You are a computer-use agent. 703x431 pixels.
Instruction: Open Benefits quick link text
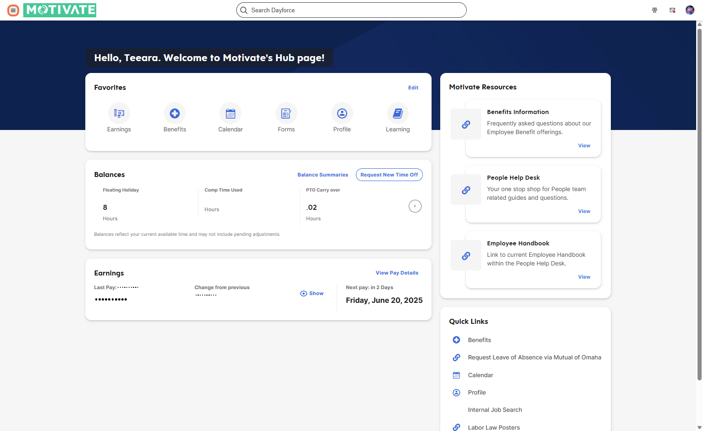pyautogui.click(x=479, y=340)
